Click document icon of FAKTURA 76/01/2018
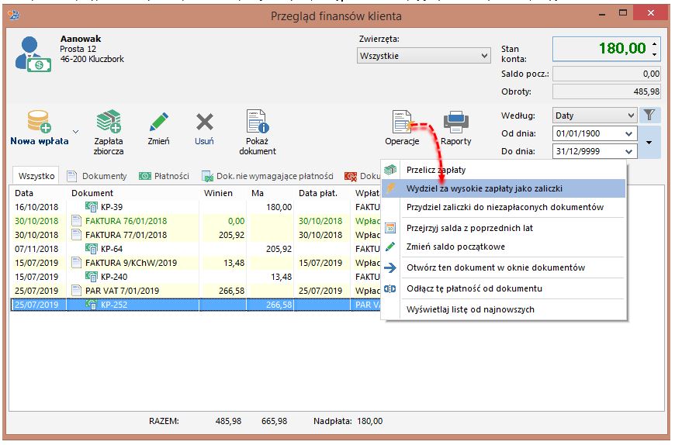 pyautogui.click(x=76, y=221)
